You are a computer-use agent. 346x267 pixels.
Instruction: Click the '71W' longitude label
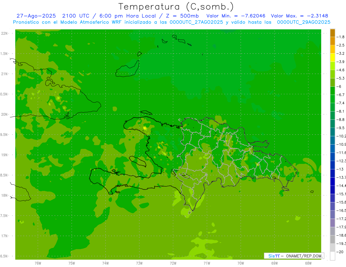(x=207, y=263)
